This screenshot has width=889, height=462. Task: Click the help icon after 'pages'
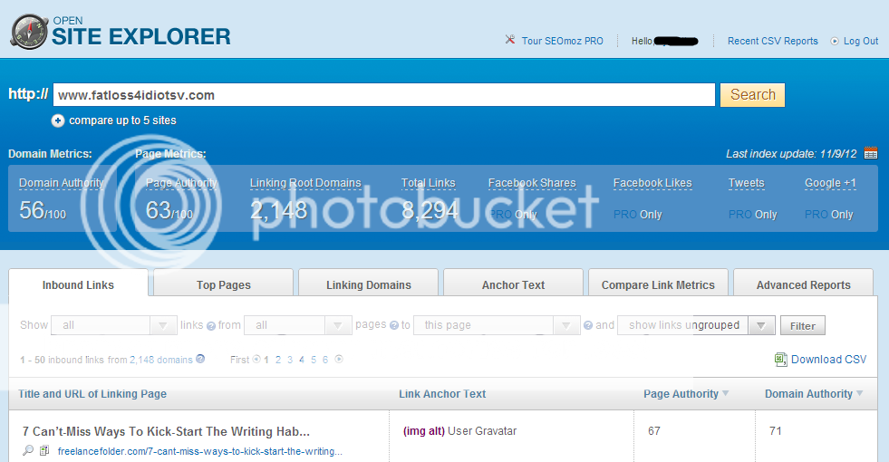pyautogui.click(x=394, y=325)
